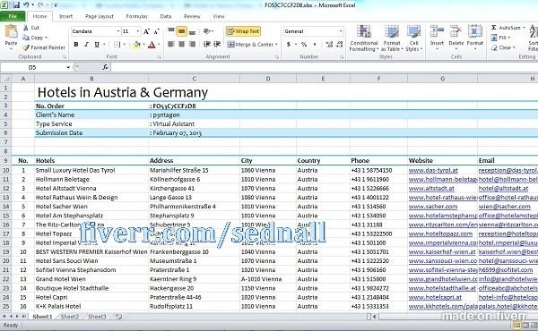538x331 pixels.
Task: Open Cell Styles gallery
Action: [x=413, y=38]
